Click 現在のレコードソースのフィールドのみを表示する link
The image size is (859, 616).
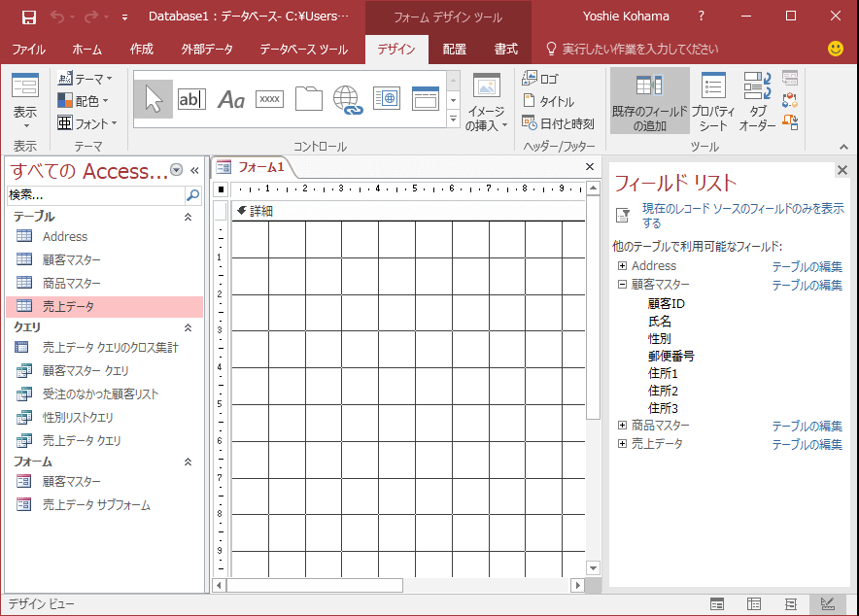(x=742, y=216)
